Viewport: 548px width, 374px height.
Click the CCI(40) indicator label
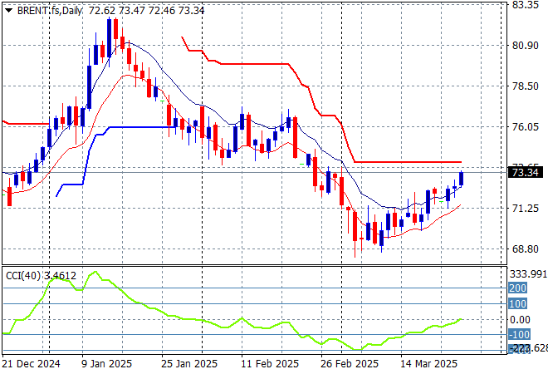coord(22,274)
